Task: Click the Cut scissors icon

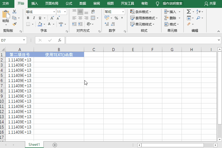Action: coord(14,12)
